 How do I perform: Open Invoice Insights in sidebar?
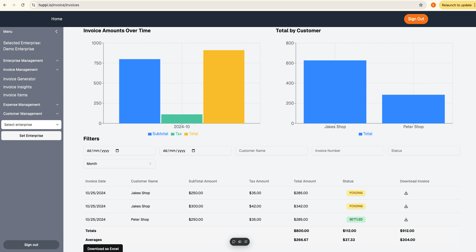coord(18,87)
